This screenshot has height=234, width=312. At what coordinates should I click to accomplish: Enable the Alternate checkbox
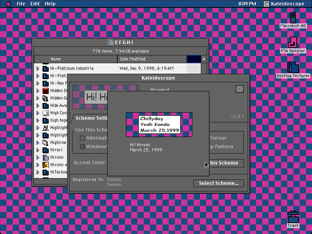[82, 138]
